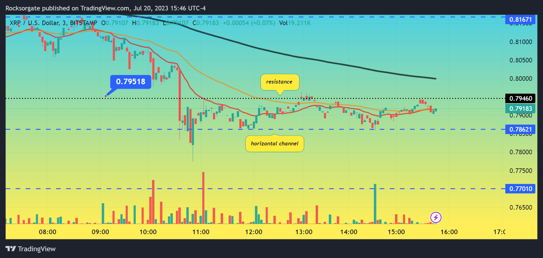Click the 'horizontal channel' annotation bubble
This screenshot has height=258, width=543.
pos(275,144)
